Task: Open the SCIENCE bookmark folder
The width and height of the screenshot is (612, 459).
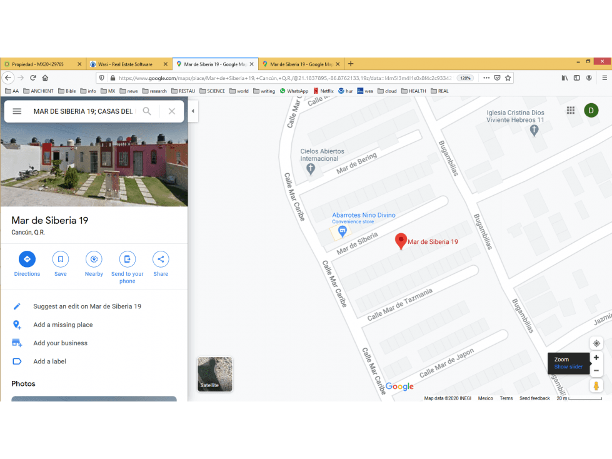Action: (x=212, y=91)
